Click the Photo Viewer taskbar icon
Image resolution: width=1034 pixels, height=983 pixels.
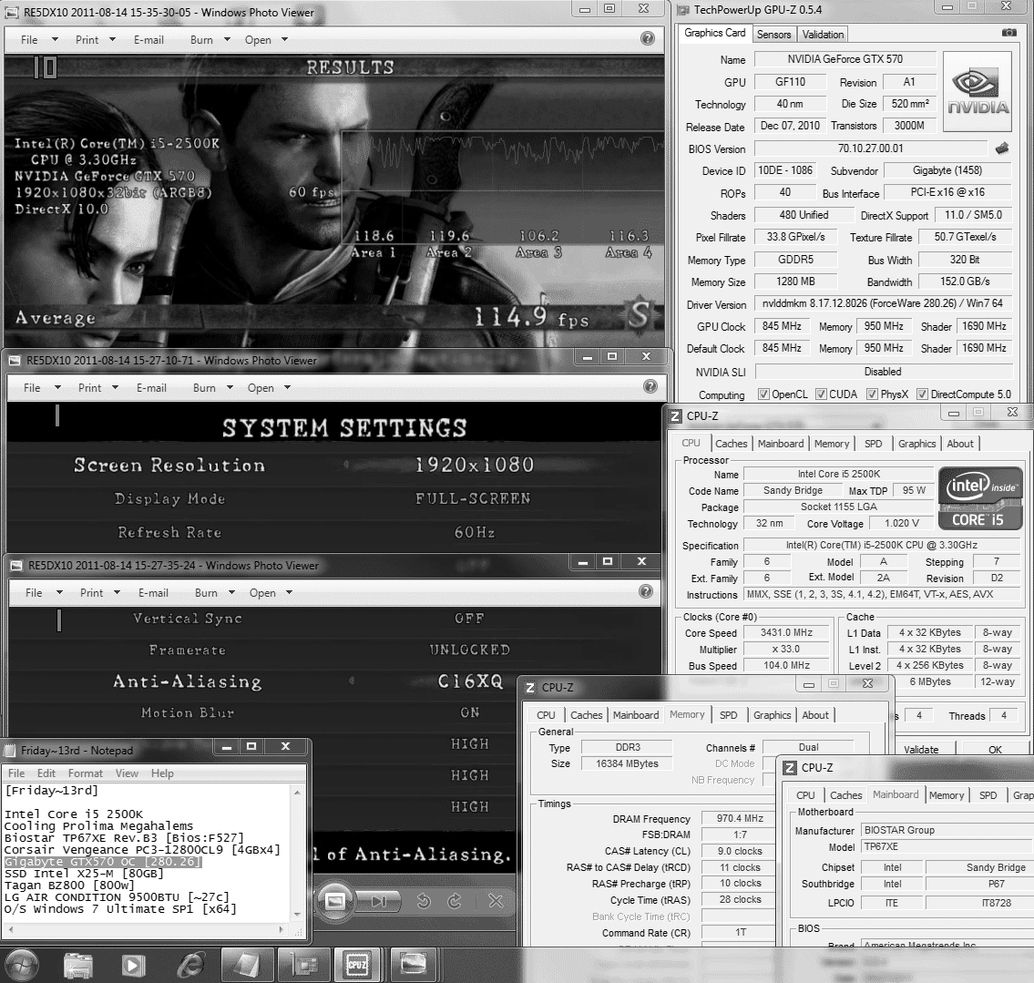(x=414, y=966)
